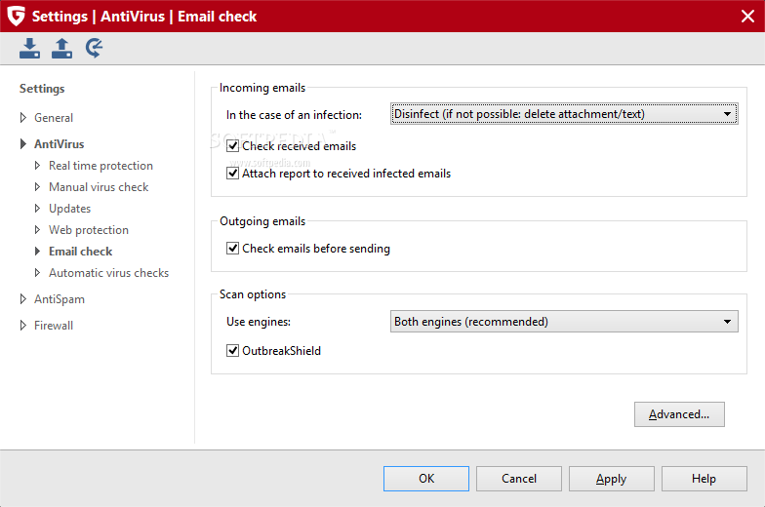The height and width of the screenshot is (507, 765).
Task: Select Email check in the tree
Action: [80, 252]
